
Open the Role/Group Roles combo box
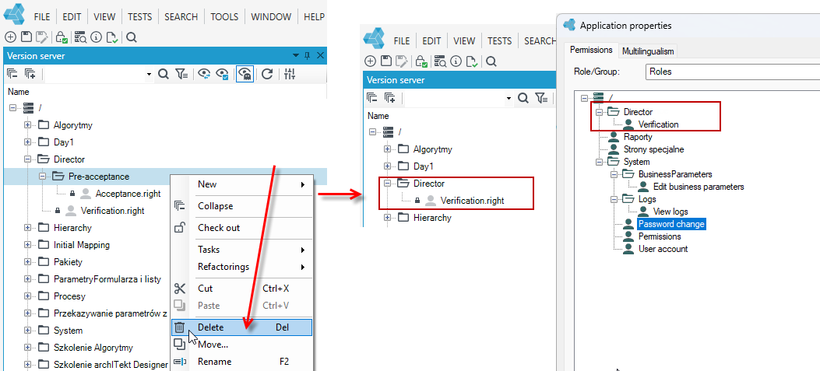pyautogui.click(x=733, y=71)
